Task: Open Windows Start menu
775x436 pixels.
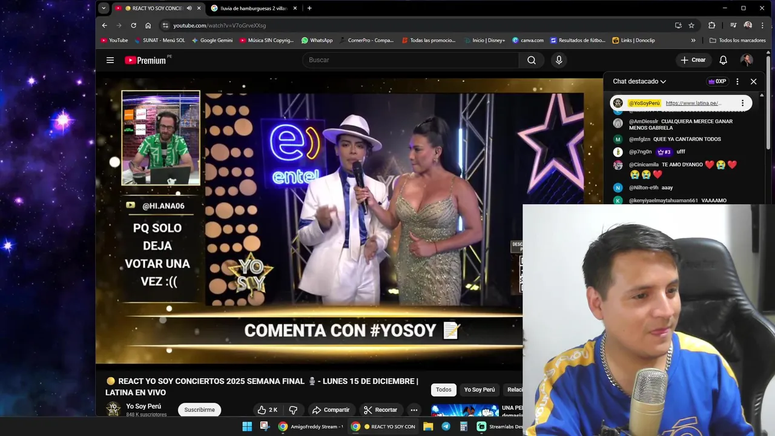Action: [247, 426]
